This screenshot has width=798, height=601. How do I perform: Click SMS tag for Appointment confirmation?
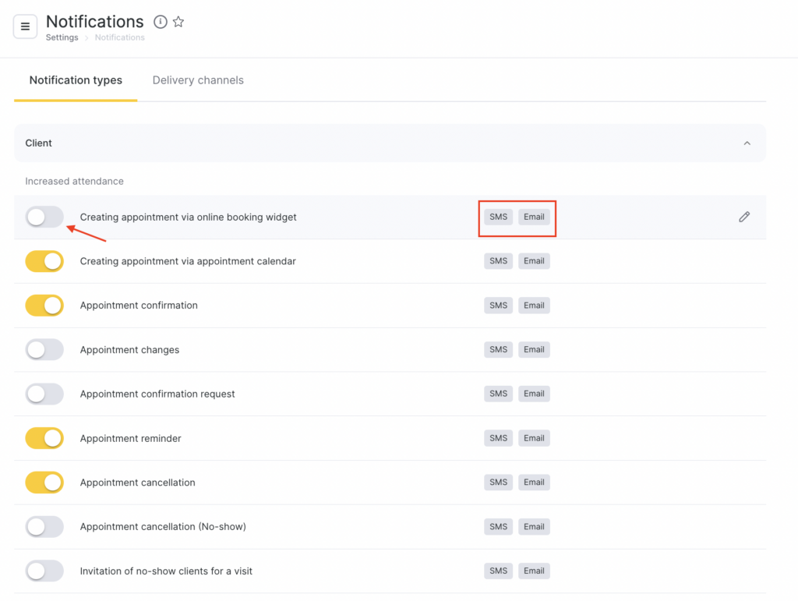(498, 306)
